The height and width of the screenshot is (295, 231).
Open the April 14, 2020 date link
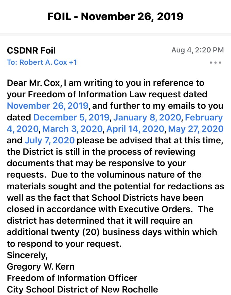pos(136,129)
